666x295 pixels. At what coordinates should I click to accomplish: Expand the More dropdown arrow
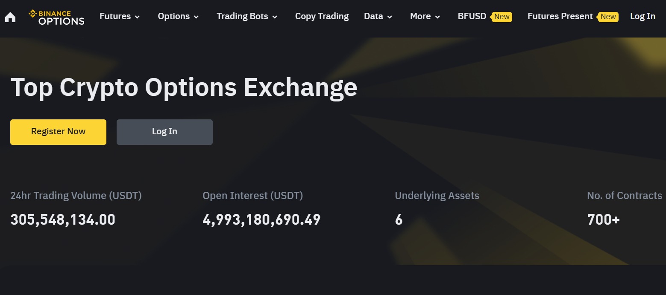pos(437,17)
